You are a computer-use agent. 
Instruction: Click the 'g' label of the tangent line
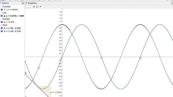(x=26, y=73)
